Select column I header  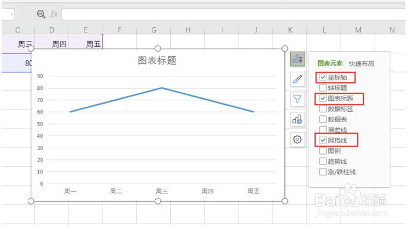(222, 30)
